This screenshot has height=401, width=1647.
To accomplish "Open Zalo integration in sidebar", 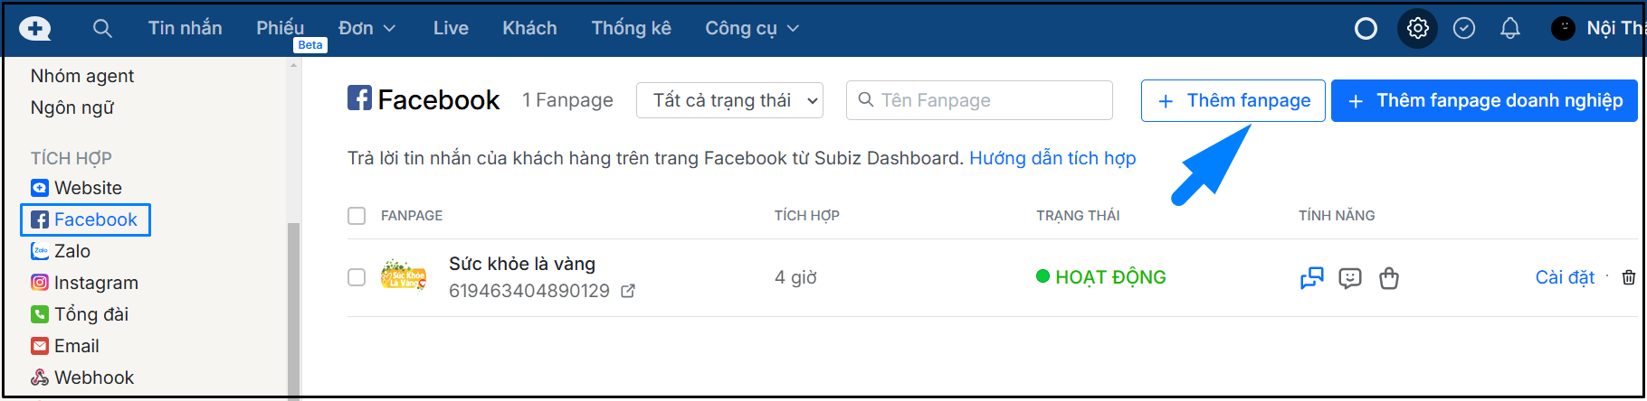I will (71, 251).
